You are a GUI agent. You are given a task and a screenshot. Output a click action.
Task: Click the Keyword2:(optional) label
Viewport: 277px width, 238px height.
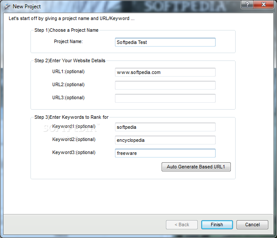pos(74,140)
